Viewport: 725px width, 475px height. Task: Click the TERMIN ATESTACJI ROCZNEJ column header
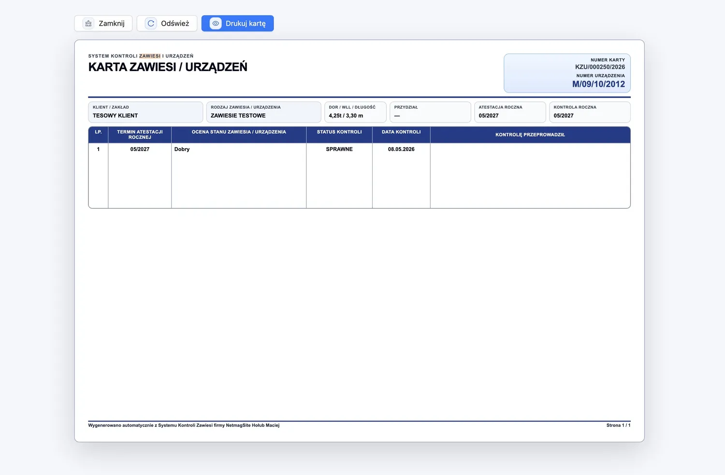pos(140,135)
